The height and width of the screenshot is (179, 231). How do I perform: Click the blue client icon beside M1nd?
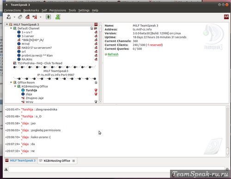[x=19, y=44]
